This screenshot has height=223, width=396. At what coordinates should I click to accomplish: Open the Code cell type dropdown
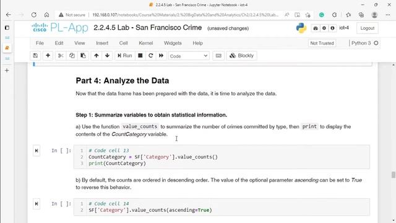point(189,56)
